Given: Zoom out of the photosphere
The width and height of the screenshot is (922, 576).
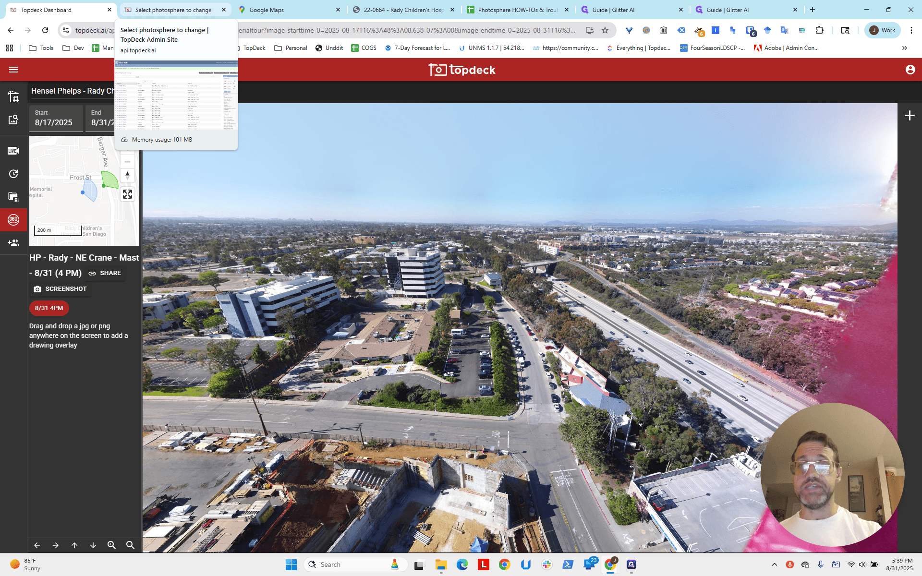Looking at the screenshot, I should [x=130, y=545].
